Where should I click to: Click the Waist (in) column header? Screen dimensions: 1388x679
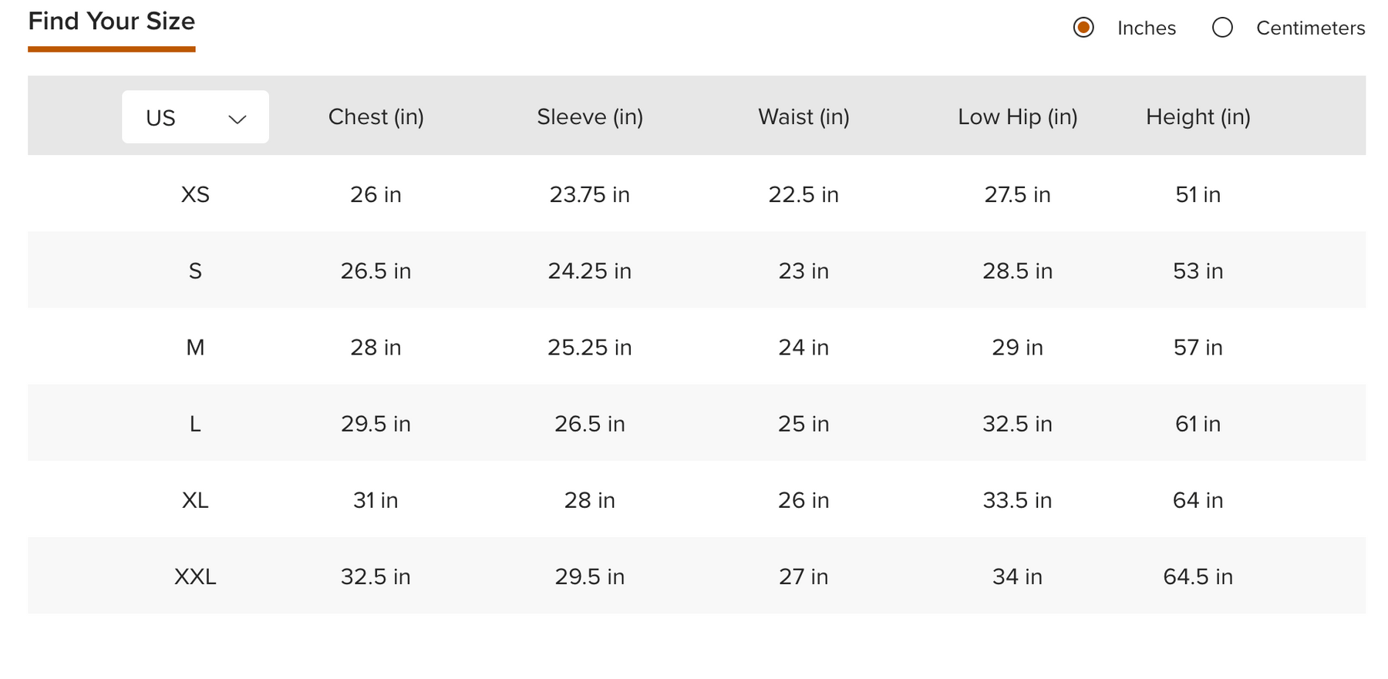point(803,117)
